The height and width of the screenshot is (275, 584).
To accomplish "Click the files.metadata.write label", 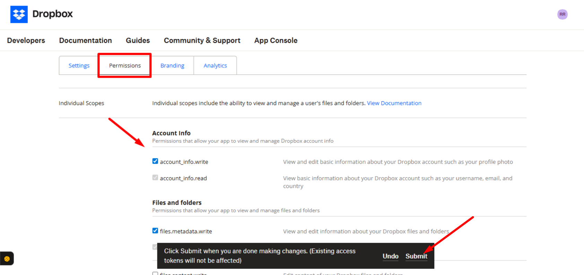I will [x=186, y=231].
